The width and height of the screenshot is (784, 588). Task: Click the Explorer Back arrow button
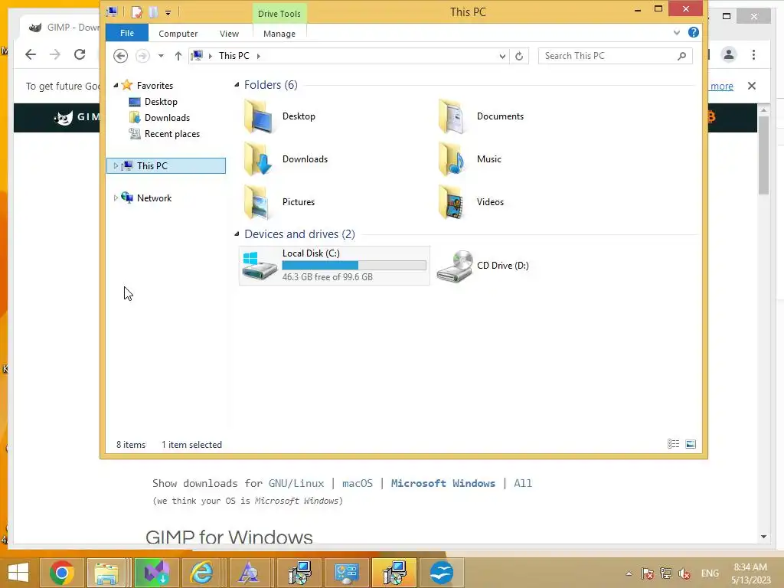(120, 55)
